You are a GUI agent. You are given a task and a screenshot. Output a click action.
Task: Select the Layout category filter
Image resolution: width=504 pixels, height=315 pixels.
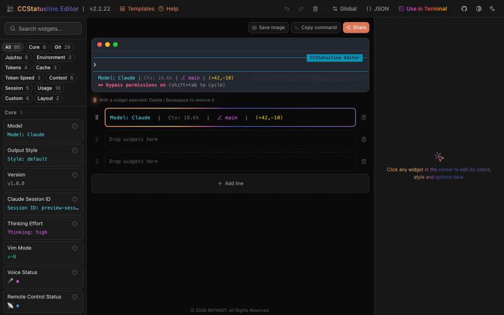(x=49, y=99)
